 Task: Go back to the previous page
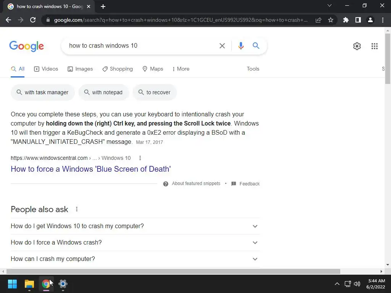tap(8, 20)
